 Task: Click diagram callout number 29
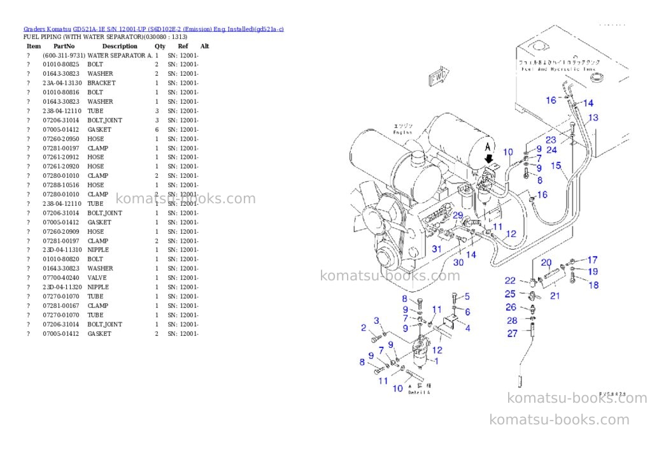click(458, 215)
